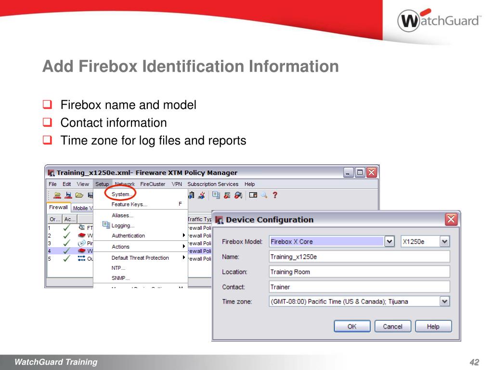Expand the Authentication submenu
The image size is (493, 370).
point(183,235)
